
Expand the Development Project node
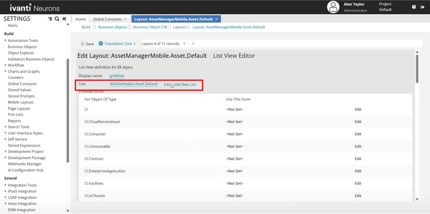pos(5,151)
